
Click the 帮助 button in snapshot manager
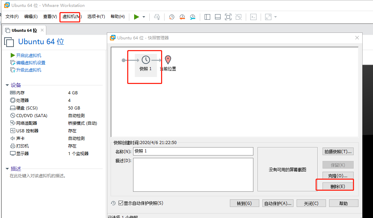tap(344, 203)
